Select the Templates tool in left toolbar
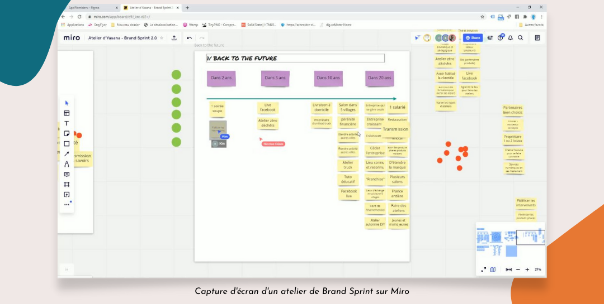Viewport: 604px width, 304px height. (67, 113)
